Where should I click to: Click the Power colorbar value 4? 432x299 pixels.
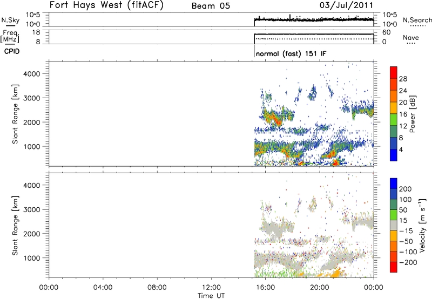(401, 149)
